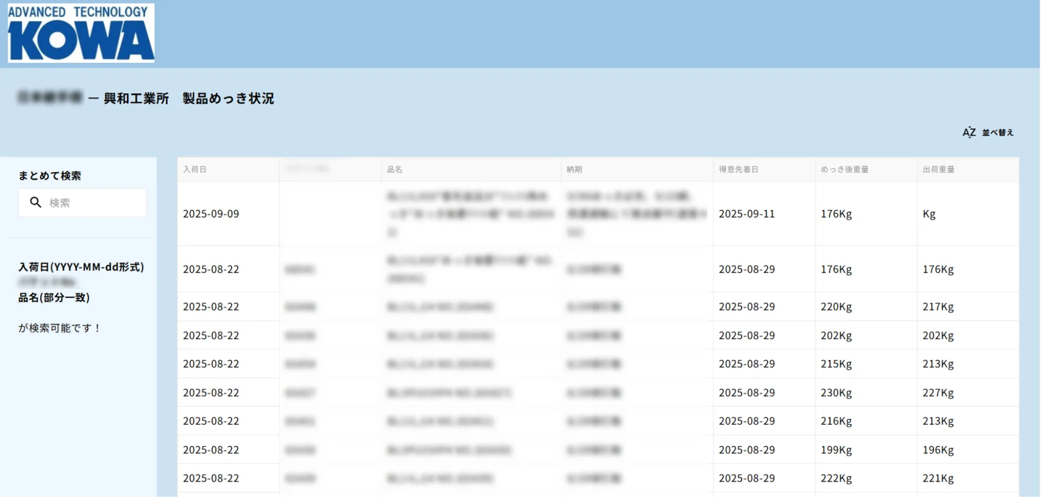Click the AZ sort icon
Image resolution: width=1041 pixels, height=497 pixels.
tap(969, 132)
